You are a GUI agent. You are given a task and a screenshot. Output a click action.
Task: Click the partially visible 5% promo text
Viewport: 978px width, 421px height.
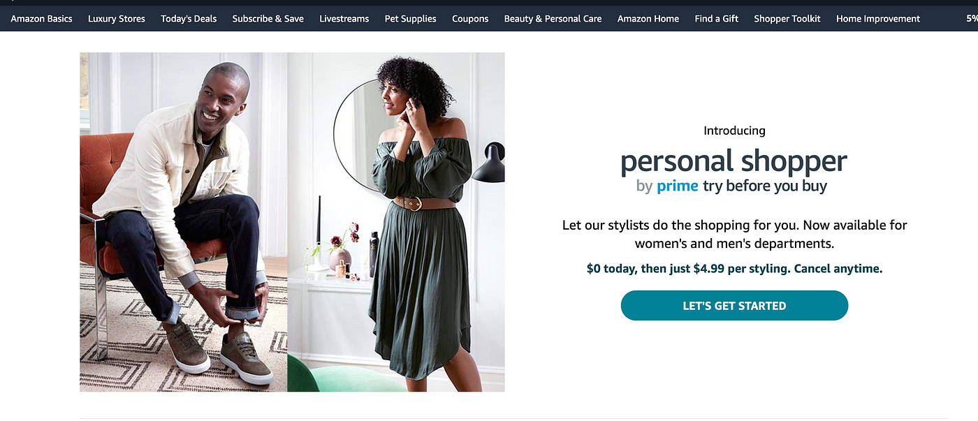tap(972, 19)
